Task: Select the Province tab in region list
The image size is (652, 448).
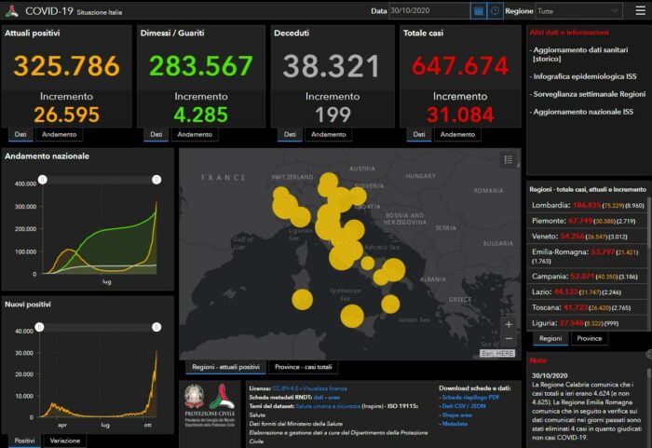Action: [x=590, y=338]
